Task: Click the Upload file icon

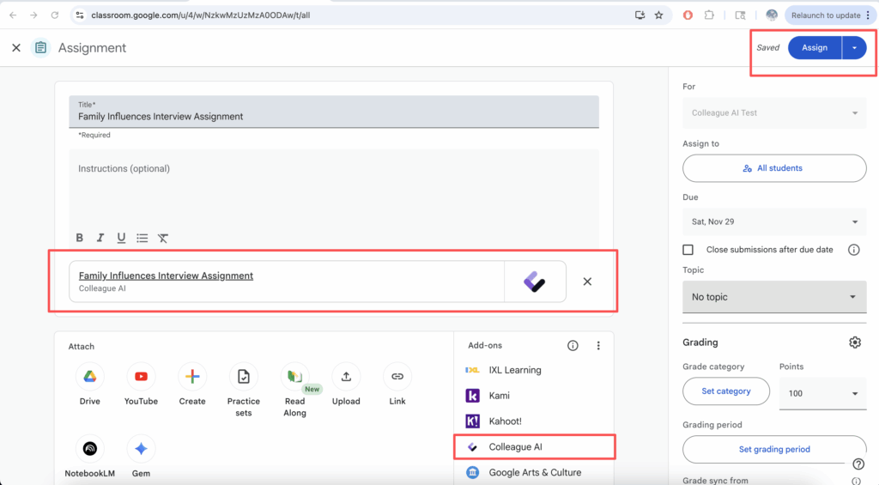Action: click(346, 376)
